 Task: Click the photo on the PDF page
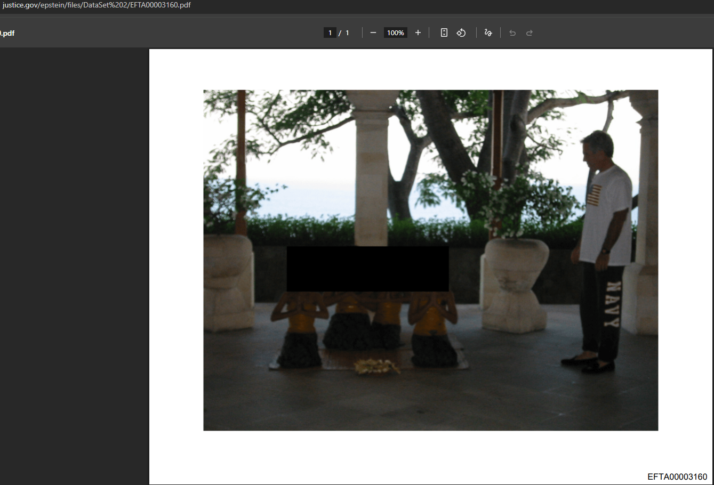click(431, 260)
